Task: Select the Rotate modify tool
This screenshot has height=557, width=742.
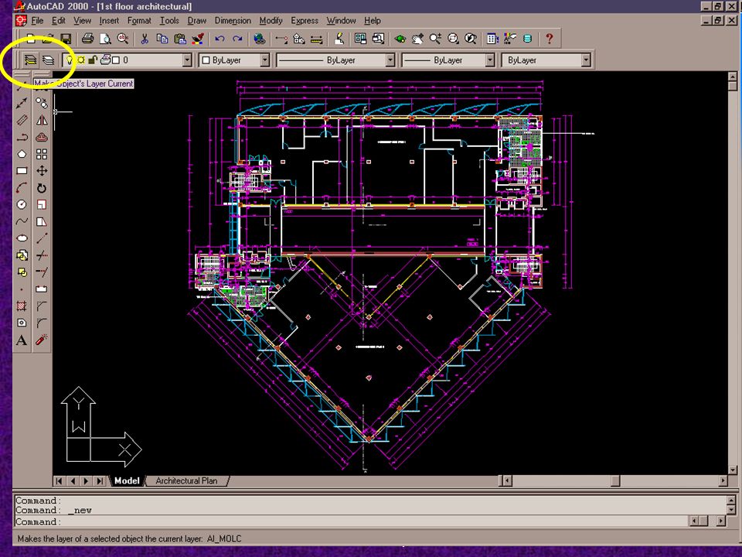Action: pos(42,188)
